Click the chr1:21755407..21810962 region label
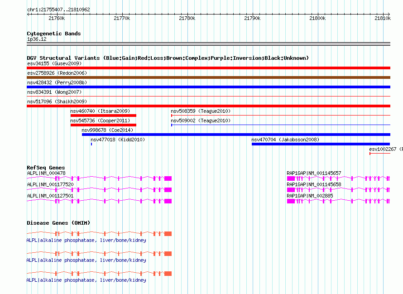 click(58, 10)
